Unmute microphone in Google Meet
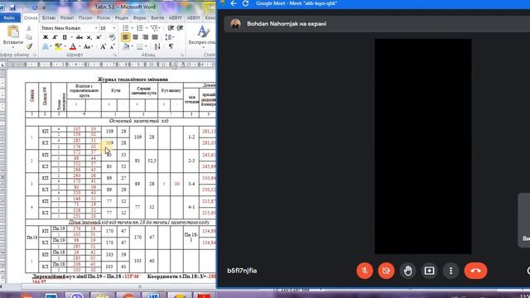This screenshot has height=298, width=530. (x=364, y=271)
